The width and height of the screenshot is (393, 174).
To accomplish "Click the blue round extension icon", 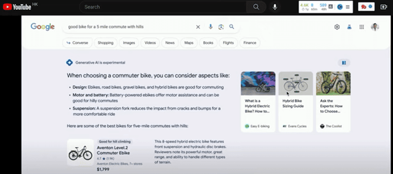I will point(340,7).
